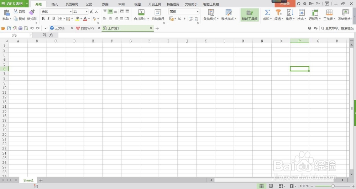
Task: Expand the borders dropdown arrow
Action: click(64, 19)
